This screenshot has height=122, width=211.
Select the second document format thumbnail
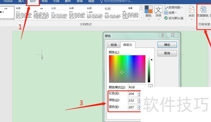click(x=23, y=13)
